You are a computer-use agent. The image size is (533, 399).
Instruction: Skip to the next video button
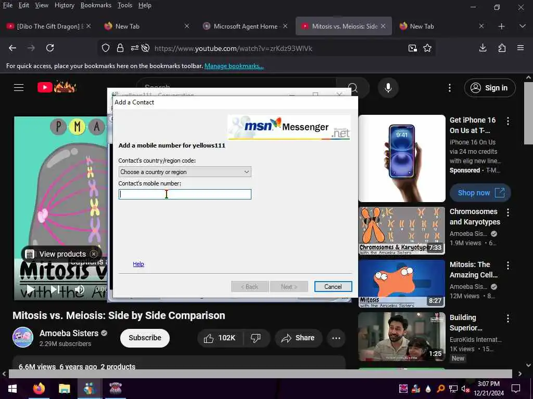pos(55,290)
